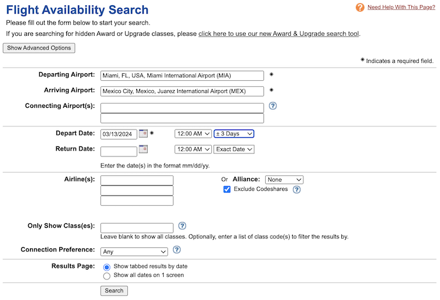The height and width of the screenshot is (300, 440).
Task: Open the Depart Date calendar picker
Action: point(143,134)
